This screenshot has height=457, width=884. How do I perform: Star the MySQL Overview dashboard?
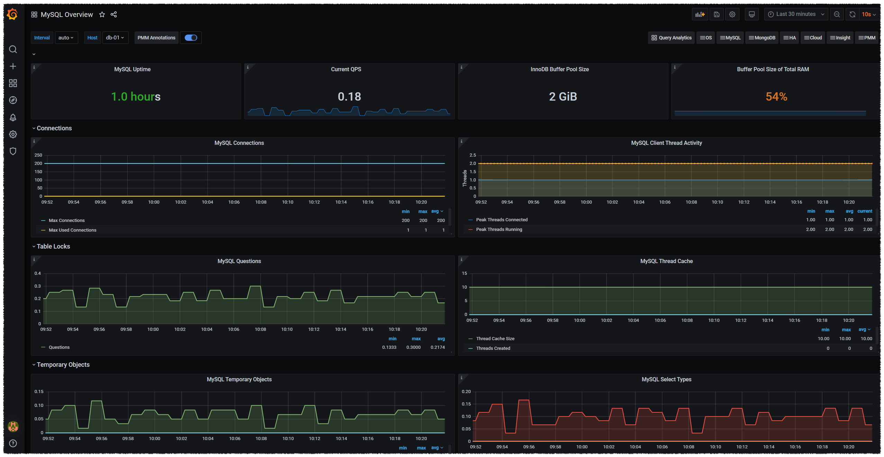[102, 15]
